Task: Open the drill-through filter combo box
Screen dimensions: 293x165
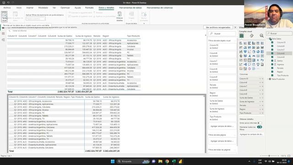Action: (x=36, y=19)
